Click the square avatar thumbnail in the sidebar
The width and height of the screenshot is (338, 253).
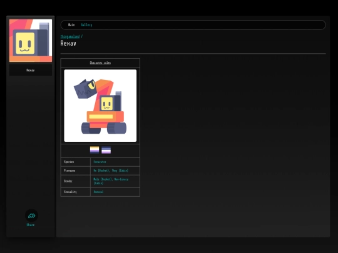tap(31, 41)
